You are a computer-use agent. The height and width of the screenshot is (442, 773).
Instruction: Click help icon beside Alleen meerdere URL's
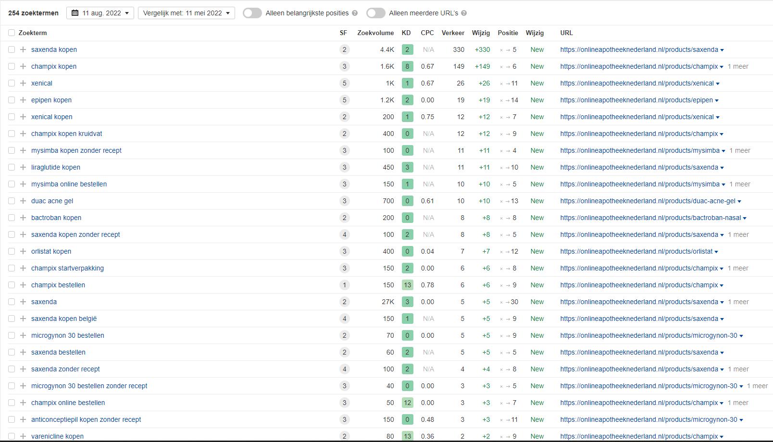(464, 13)
